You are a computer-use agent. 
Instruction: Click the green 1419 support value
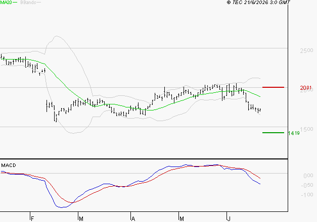click(294, 133)
